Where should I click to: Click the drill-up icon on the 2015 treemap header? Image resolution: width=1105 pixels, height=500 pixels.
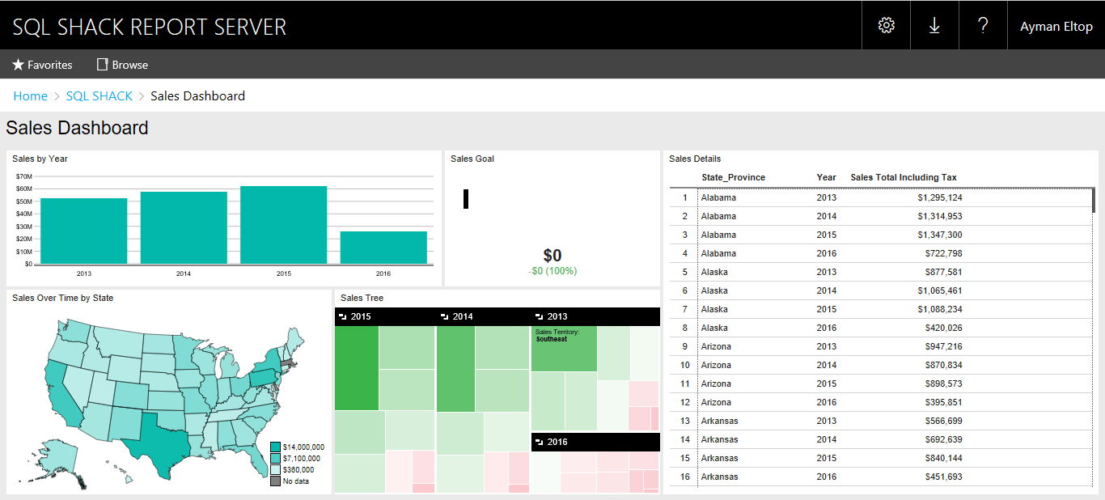point(343,316)
